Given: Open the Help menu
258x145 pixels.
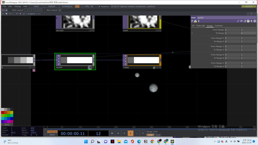Looking at the screenshot, I should [x=25, y=6].
